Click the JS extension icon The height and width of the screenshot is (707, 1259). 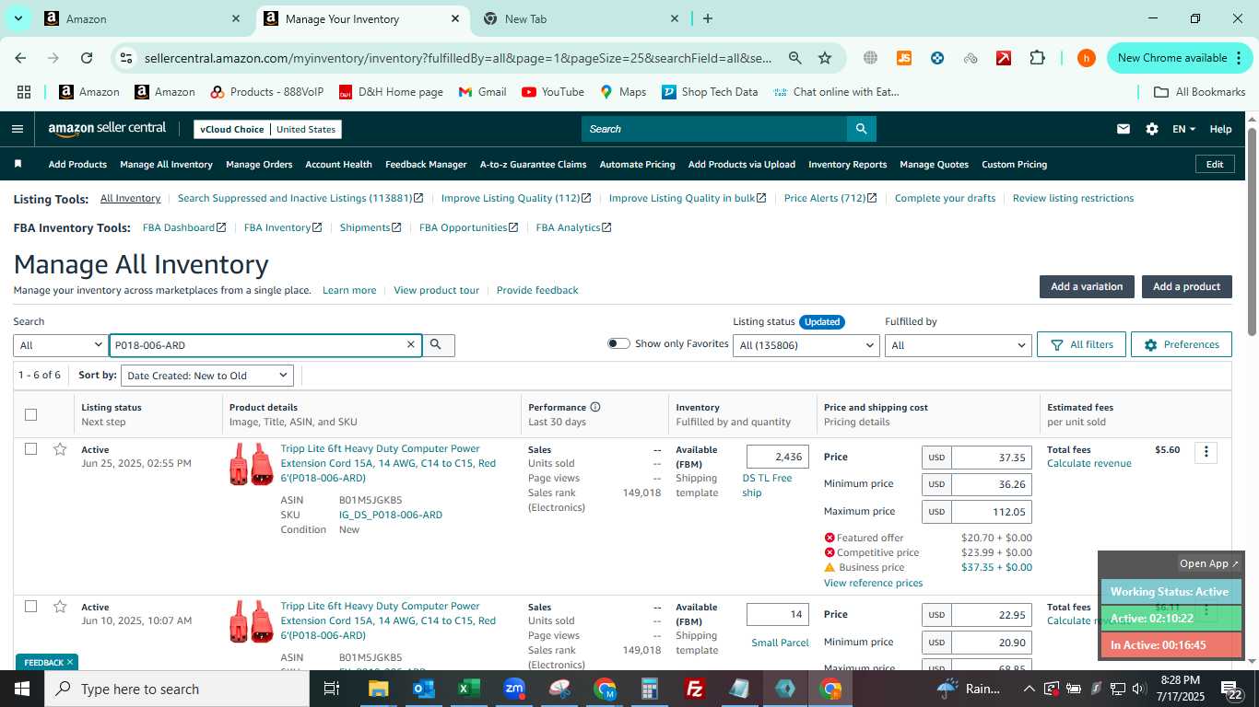903,58
